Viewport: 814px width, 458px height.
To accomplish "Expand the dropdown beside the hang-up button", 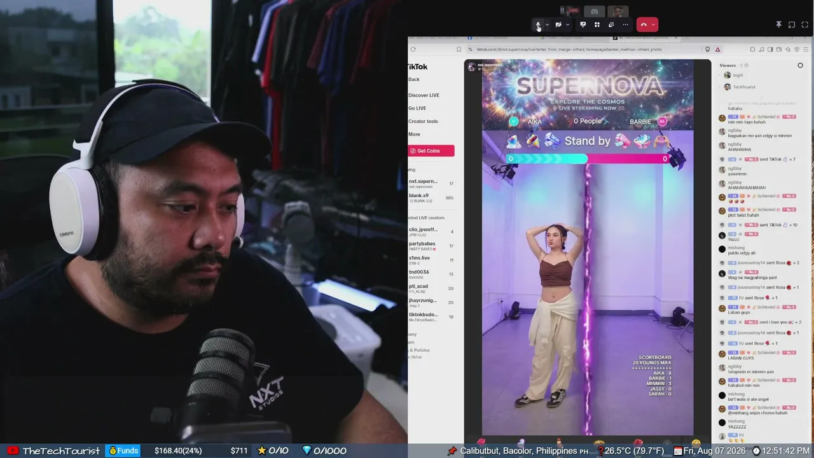I will pyautogui.click(x=653, y=25).
